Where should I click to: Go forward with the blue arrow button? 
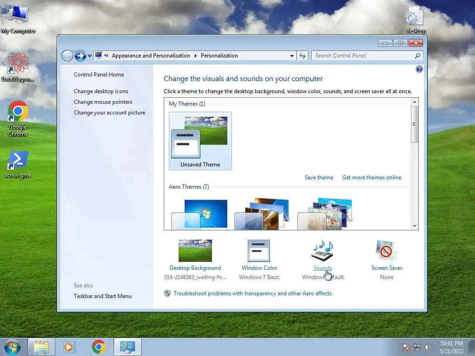[x=80, y=56]
